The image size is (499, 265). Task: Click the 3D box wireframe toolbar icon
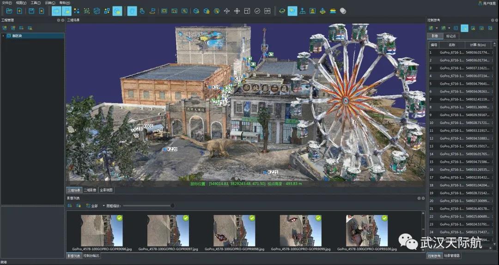97,11
